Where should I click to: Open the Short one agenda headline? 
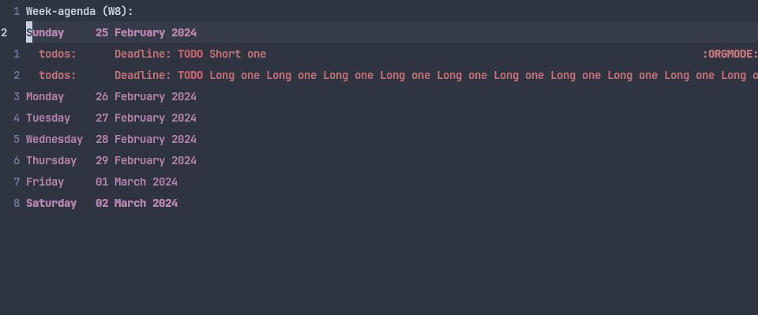[x=238, y=54]
